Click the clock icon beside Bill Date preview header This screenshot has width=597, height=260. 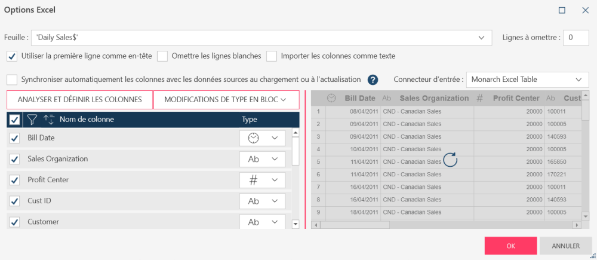point(331,98)
